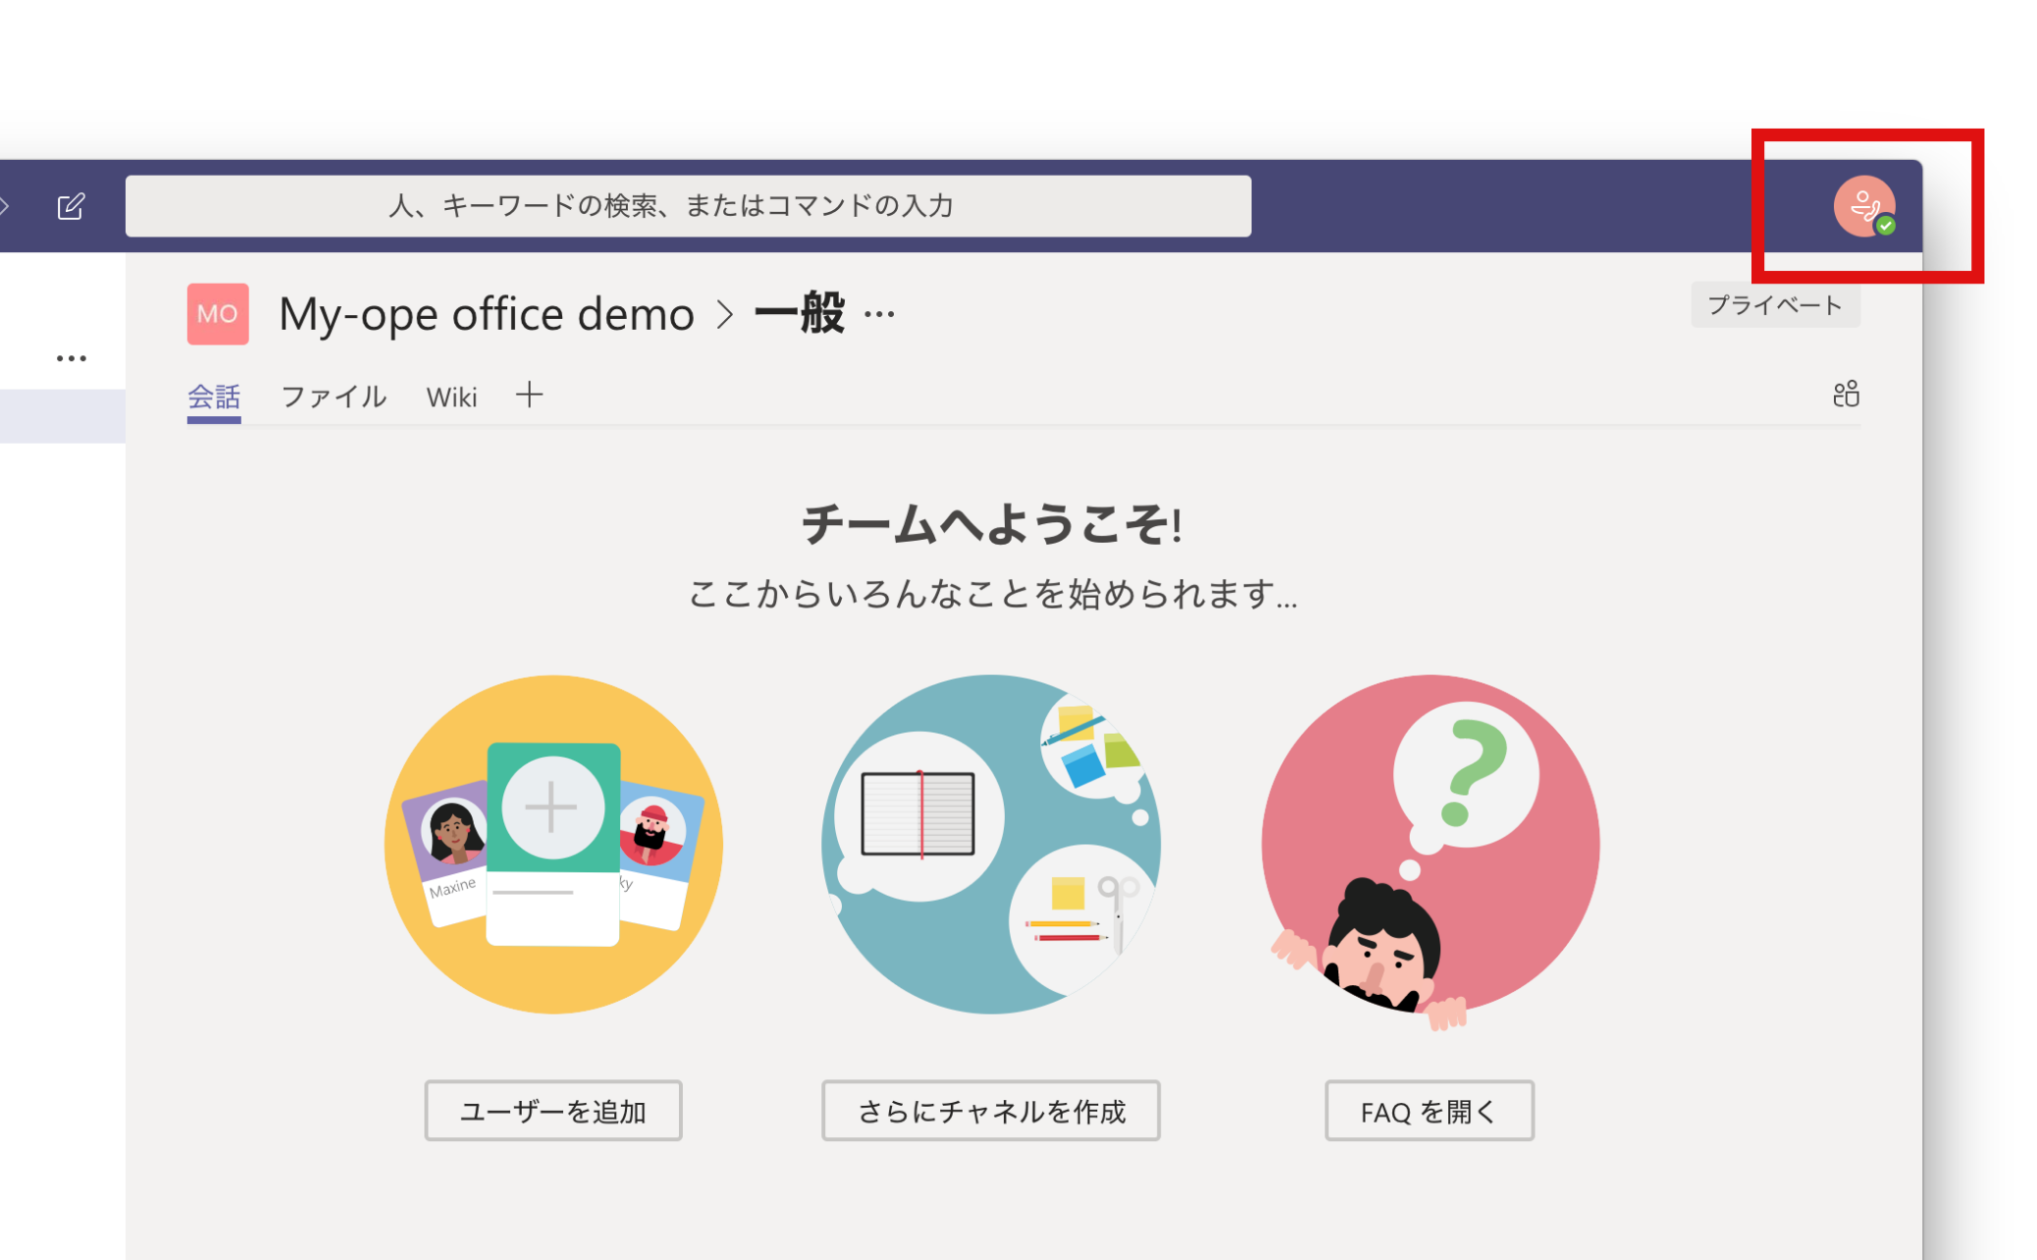Click the question mark FAQ illustration

(1430, 844)
